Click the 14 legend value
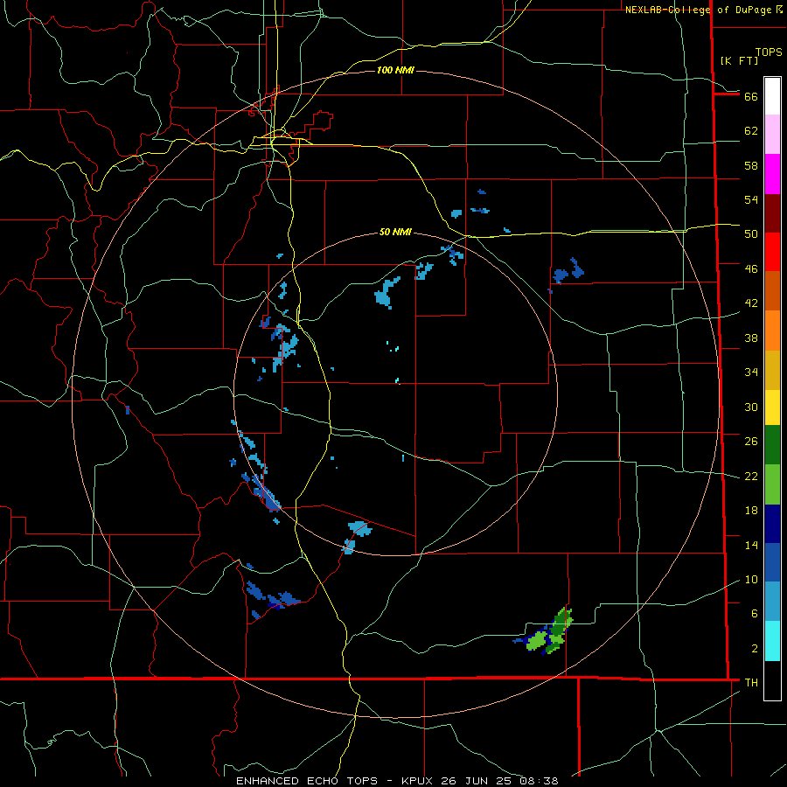The image size is (787, 787). pyautogui.click(x=751, y=545)
